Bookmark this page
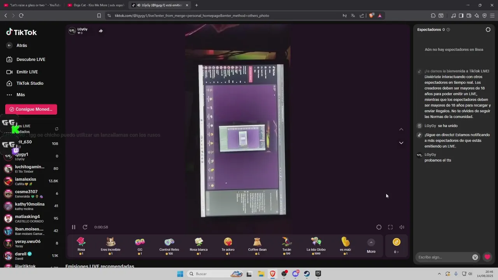The width and height of the screenshot is (498, 280). pos(99,16)
